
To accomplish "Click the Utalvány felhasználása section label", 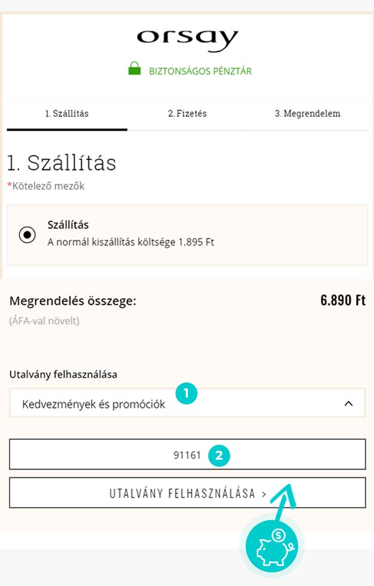I will point(63,375).
